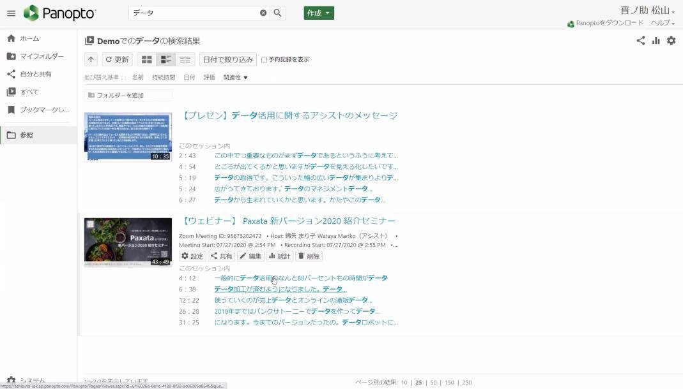Image resolution: width=683 pixels, height=389 pixels.
Task: Open the プレゼン session thumbnail
Action: pyautogui.click(x=128, y=137)
